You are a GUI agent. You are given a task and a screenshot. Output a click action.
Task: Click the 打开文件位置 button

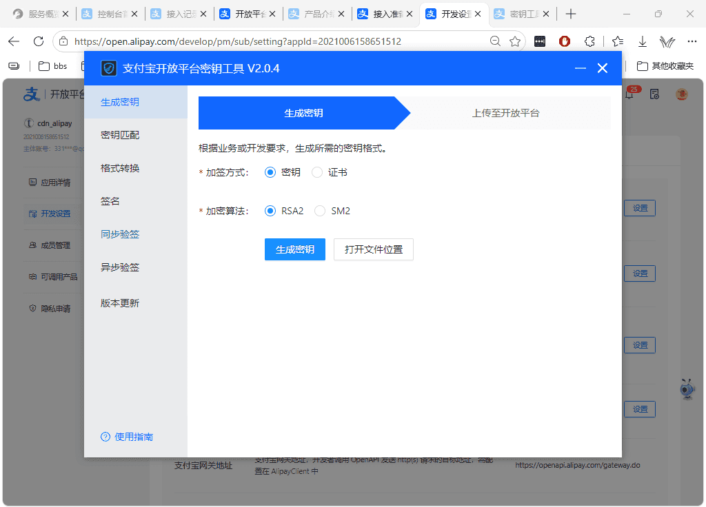click(373, 249)
